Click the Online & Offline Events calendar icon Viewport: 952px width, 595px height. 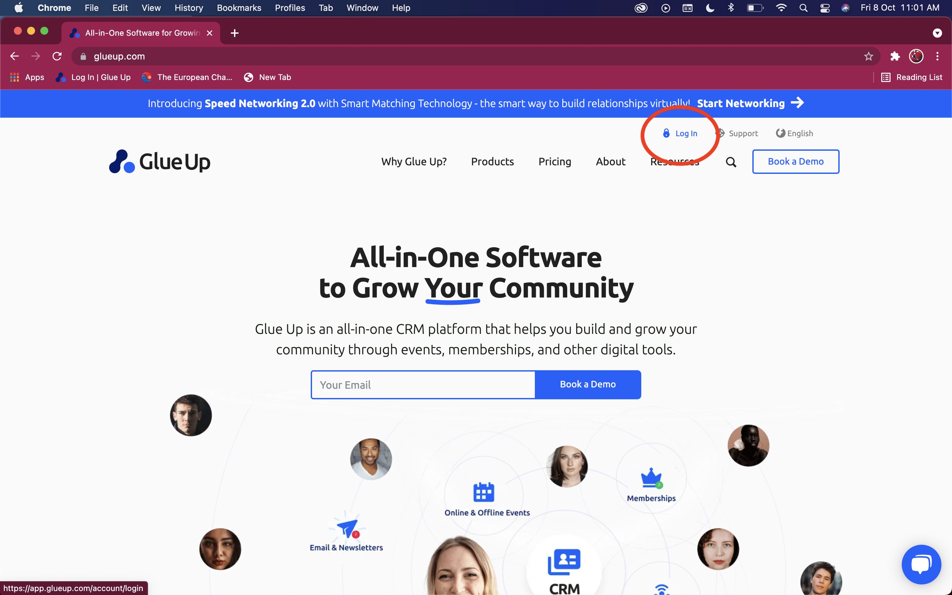484,491
